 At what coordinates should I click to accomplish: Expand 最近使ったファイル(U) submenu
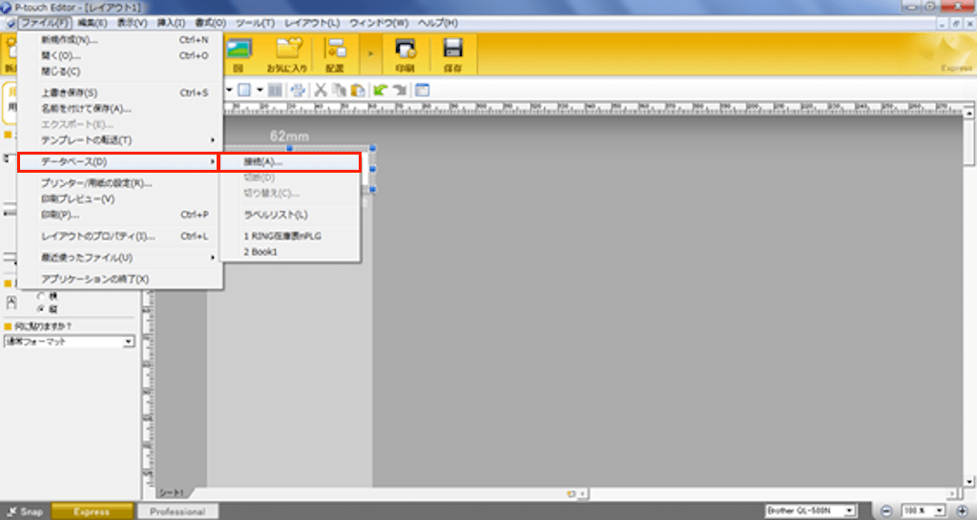120,258
